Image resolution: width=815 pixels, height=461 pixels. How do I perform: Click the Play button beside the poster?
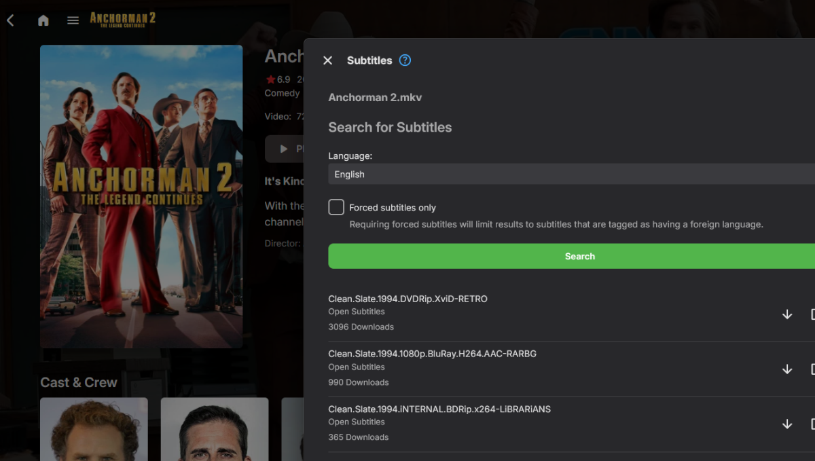[285, 149]
